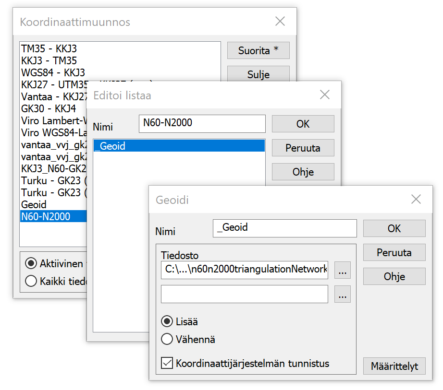Click the Suorita button

pyautogui.click(x=258, y=50)
